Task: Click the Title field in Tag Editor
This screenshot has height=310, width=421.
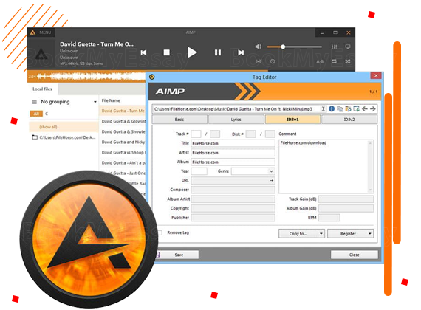Action: pyautogui.click(x=233, y=143)
